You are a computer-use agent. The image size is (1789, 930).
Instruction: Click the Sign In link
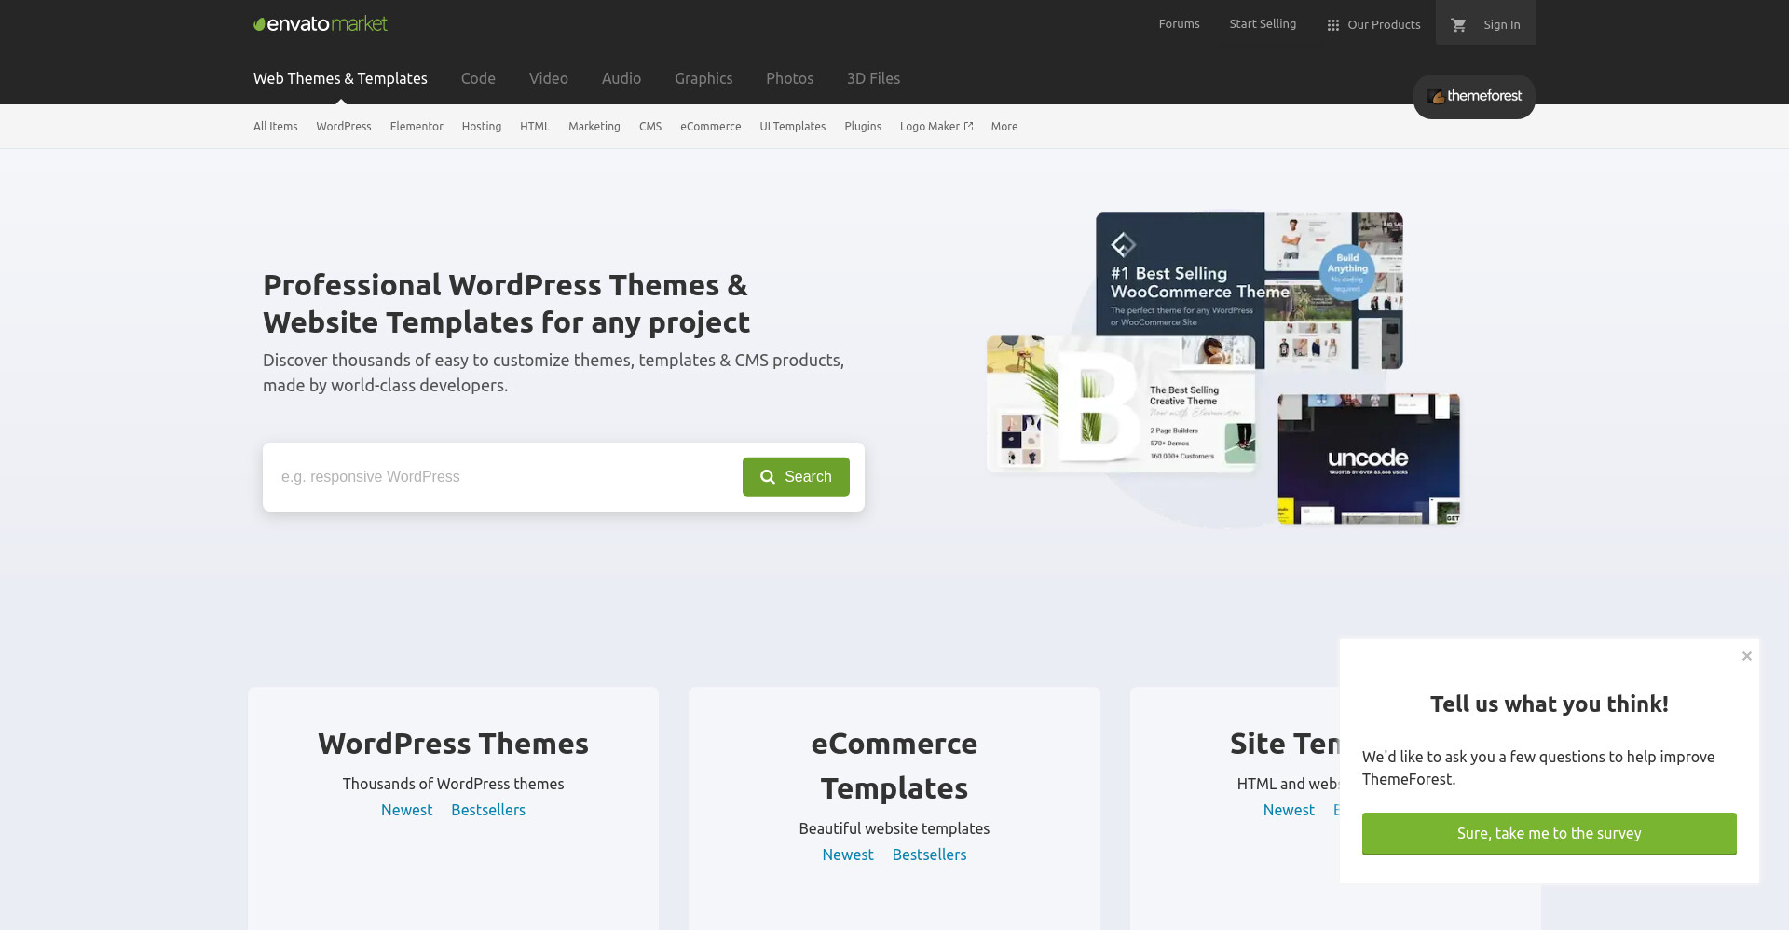[1502, 25]
